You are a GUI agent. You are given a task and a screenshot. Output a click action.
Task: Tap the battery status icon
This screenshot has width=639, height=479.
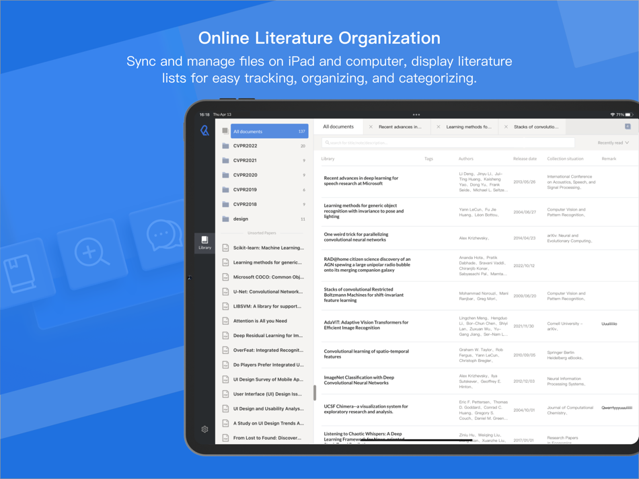629,114
